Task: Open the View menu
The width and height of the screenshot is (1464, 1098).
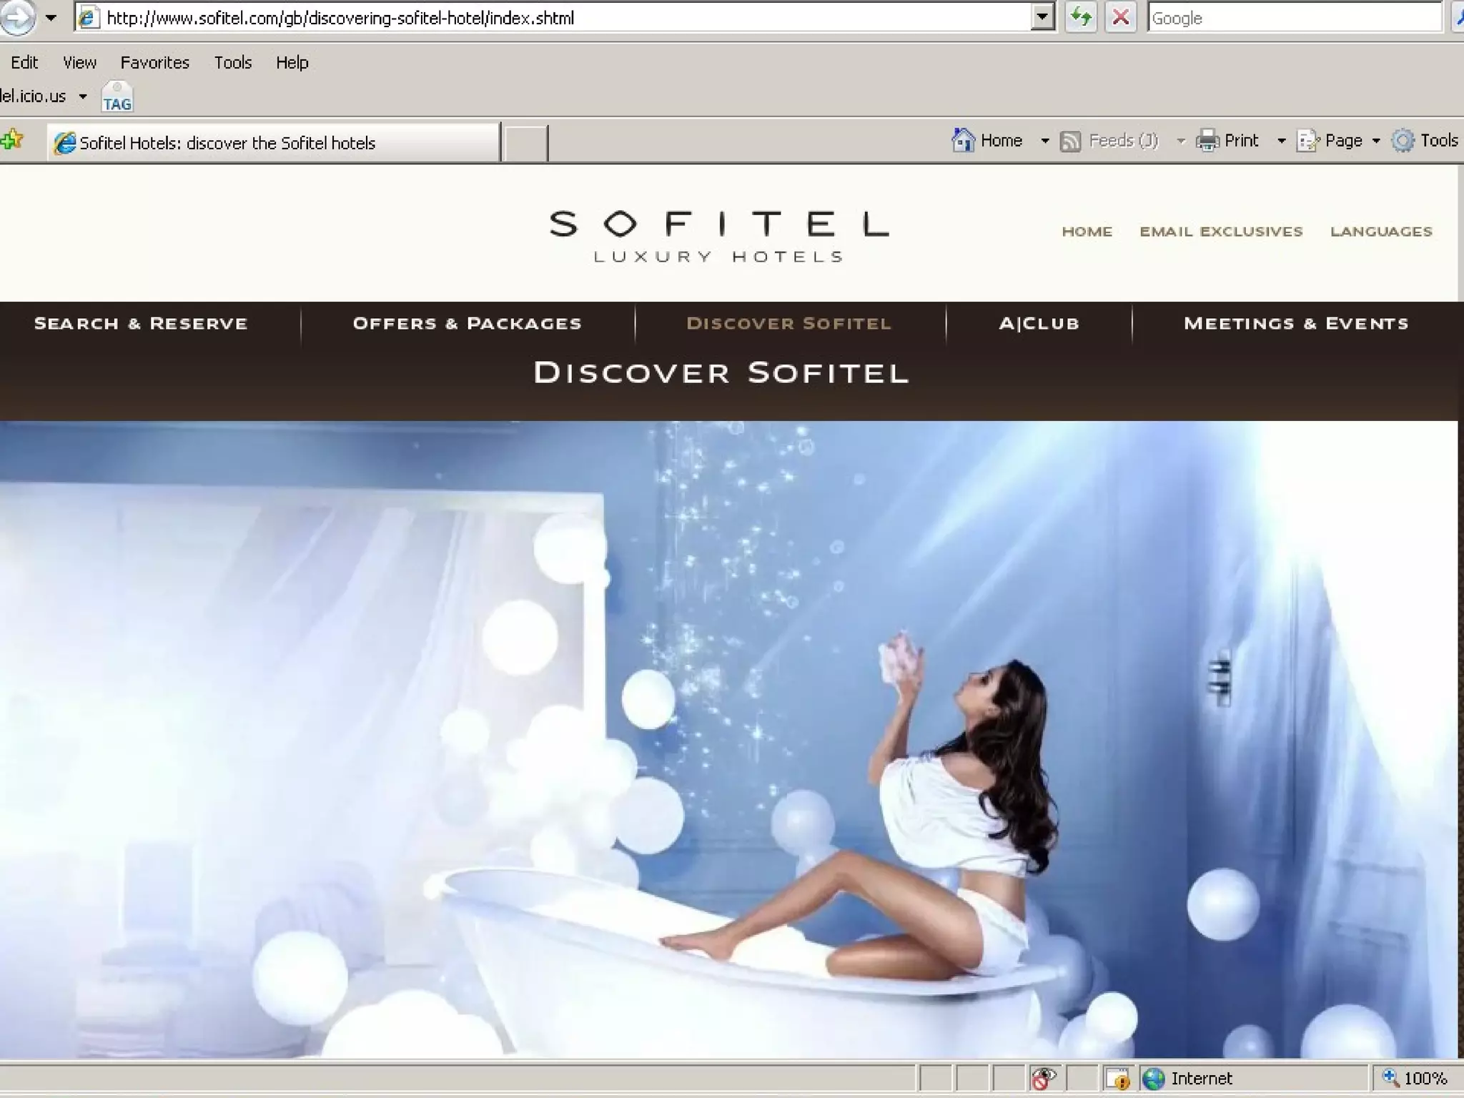Action: point(79,63)
